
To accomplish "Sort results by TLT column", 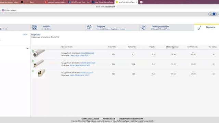I will (212, 47).
